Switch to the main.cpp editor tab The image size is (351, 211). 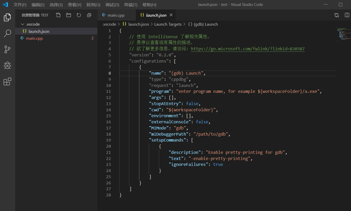[x=116, y=15]
